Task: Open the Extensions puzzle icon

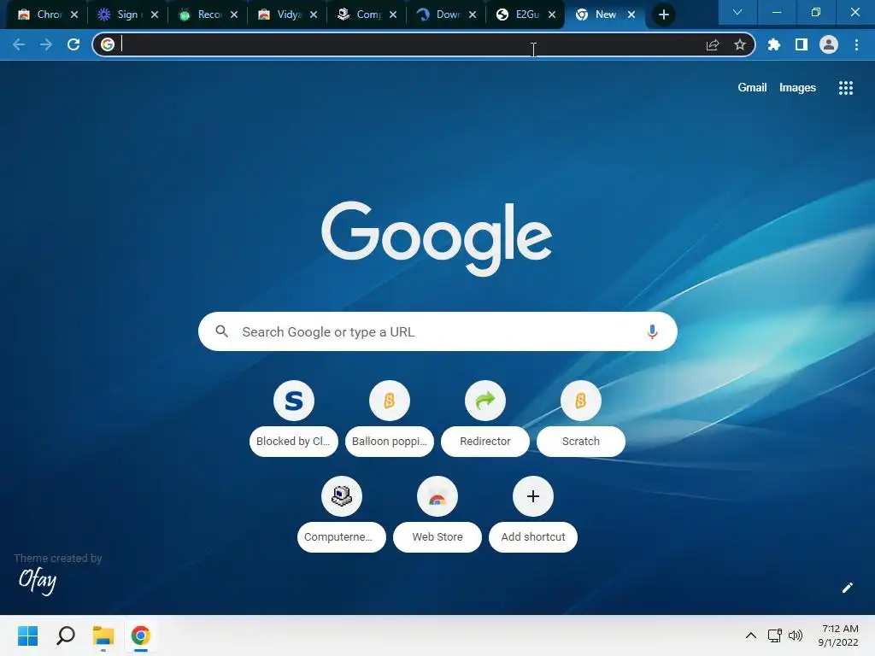Action: click(x=774, y=44)
